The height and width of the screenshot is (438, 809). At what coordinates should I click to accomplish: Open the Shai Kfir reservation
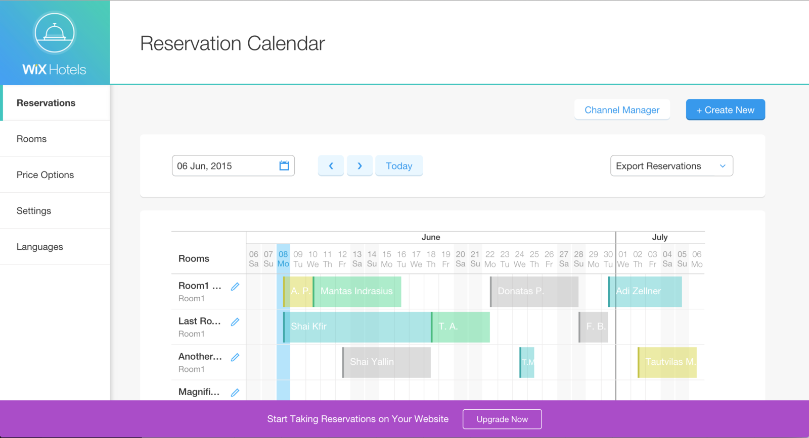point(357,327)
